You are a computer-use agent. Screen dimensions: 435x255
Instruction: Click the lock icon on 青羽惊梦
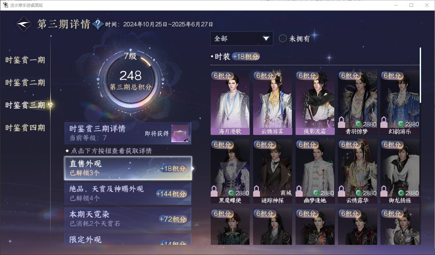click(x=342, y=122)
